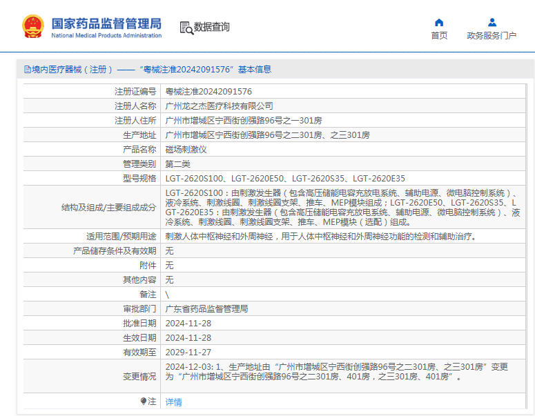Click the 管理类别 label
This screenshot has width=535, height=416.
pos(139,164)
